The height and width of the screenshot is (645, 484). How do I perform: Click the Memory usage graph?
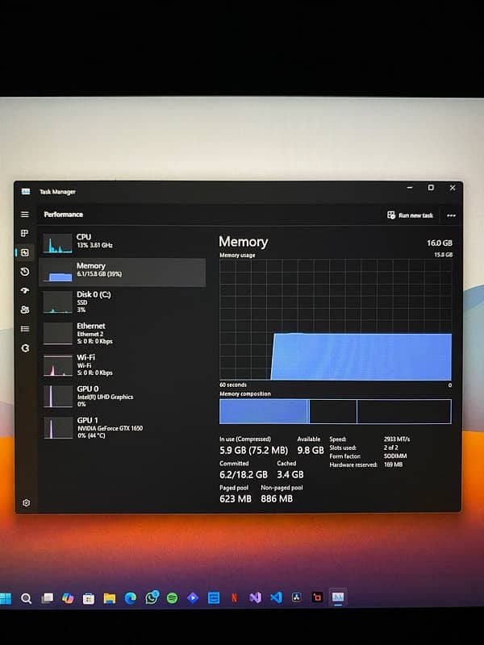[x=335, y=319]
